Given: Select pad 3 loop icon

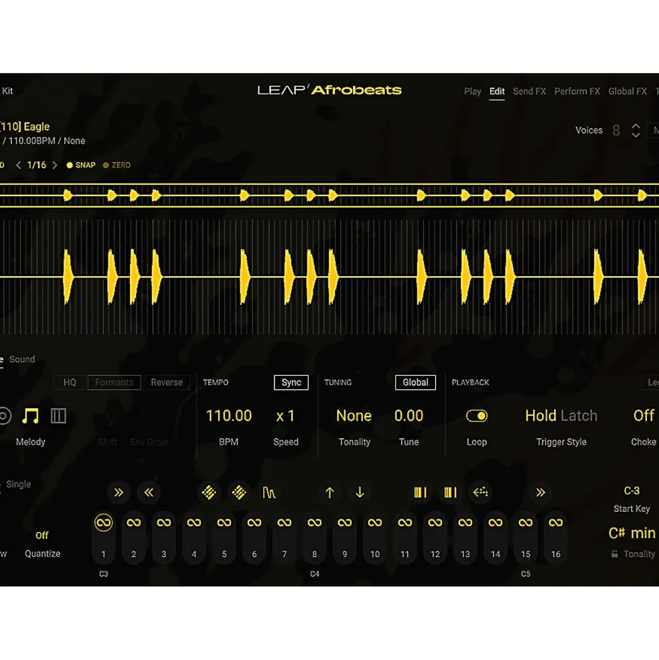Looking at the screenshot, I should coord(163,523).
